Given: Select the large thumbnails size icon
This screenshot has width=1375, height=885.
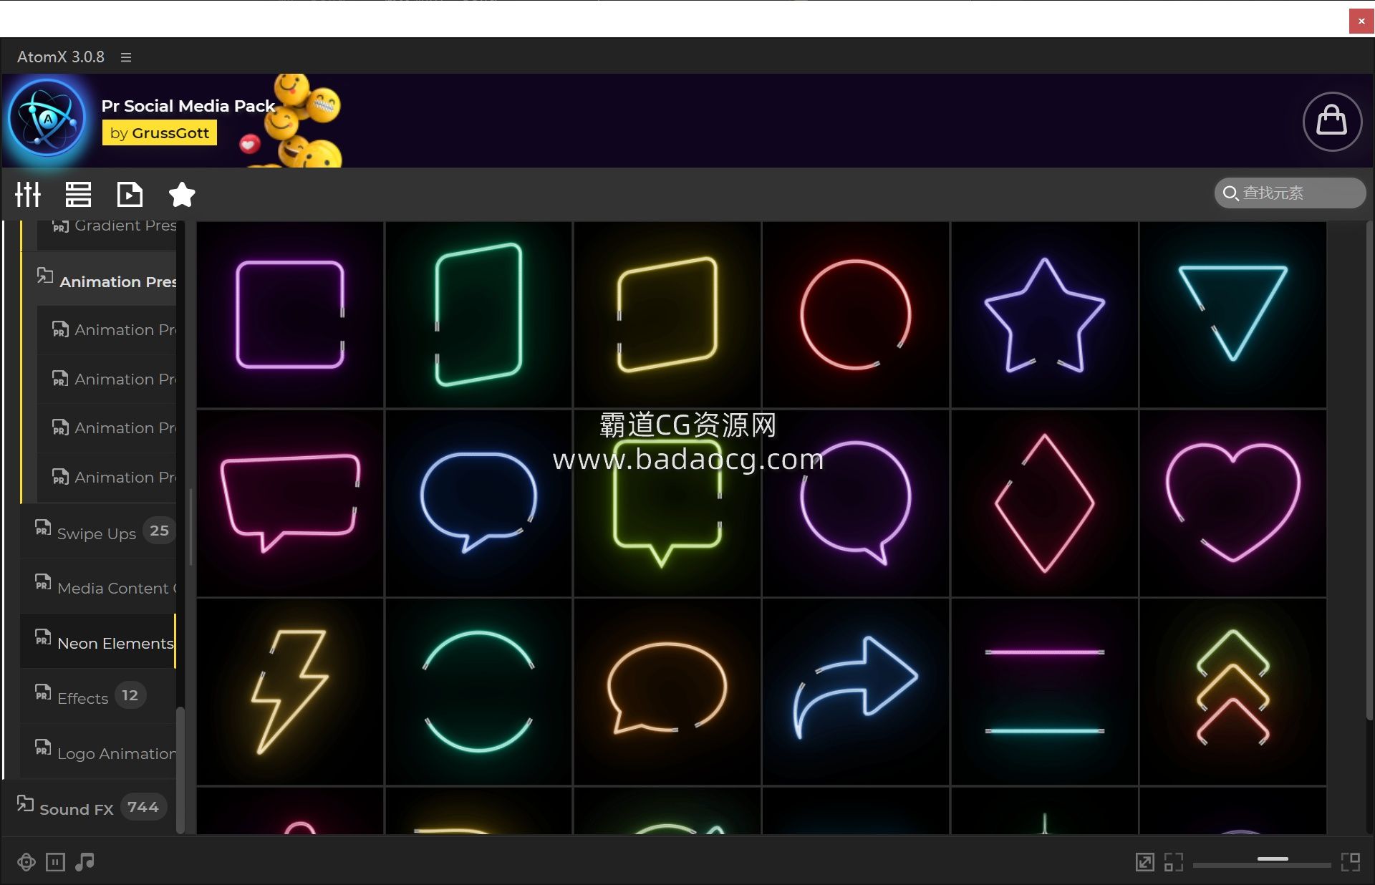Looking at the screenshot, I should coord(1351,862).
